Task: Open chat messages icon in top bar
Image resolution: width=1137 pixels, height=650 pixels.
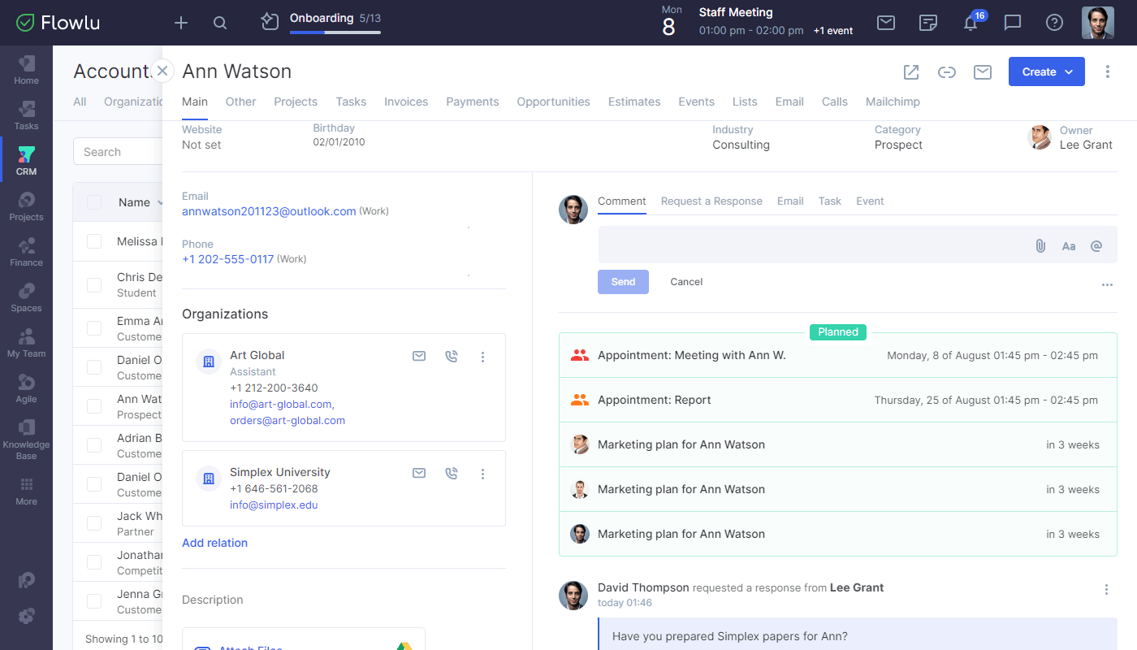Action: [x=1013, y=23]
